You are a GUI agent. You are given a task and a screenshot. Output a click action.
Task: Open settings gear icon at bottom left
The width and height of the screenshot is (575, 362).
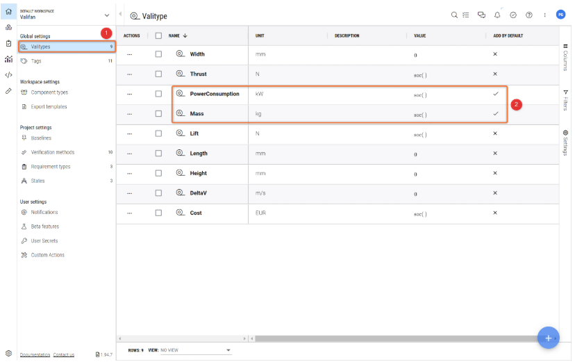[x=8, y=353]
